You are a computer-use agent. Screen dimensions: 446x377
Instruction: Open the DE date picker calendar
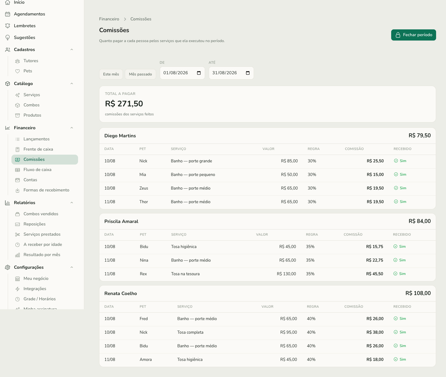(x=199, y=73)
